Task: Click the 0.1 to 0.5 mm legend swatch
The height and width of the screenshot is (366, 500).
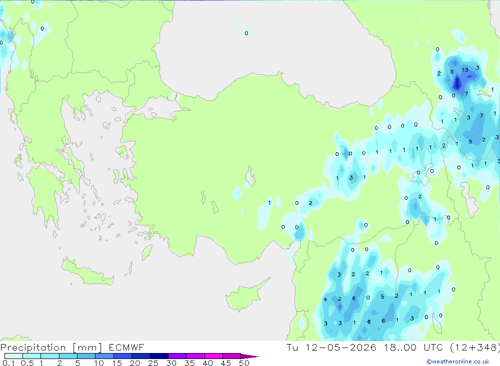Action: (13, 356)
